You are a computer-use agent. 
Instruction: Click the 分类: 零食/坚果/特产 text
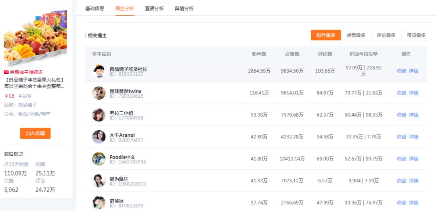27,114
